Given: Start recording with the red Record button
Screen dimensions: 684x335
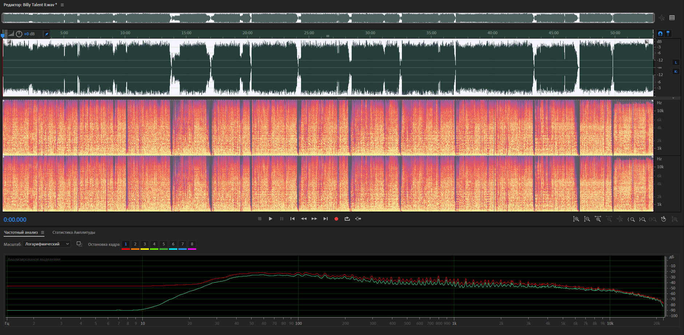Looking at the screenshot, I should coord(336,219).
